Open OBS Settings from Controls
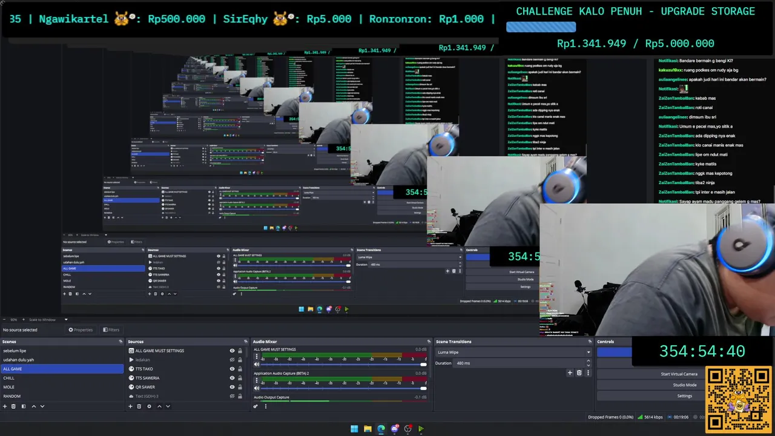Image resolution: width=775 pixels, height=436 pixels. point(651,396)
